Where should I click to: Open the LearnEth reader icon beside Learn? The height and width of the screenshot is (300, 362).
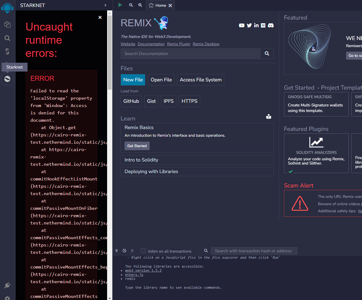coord(269,117)
